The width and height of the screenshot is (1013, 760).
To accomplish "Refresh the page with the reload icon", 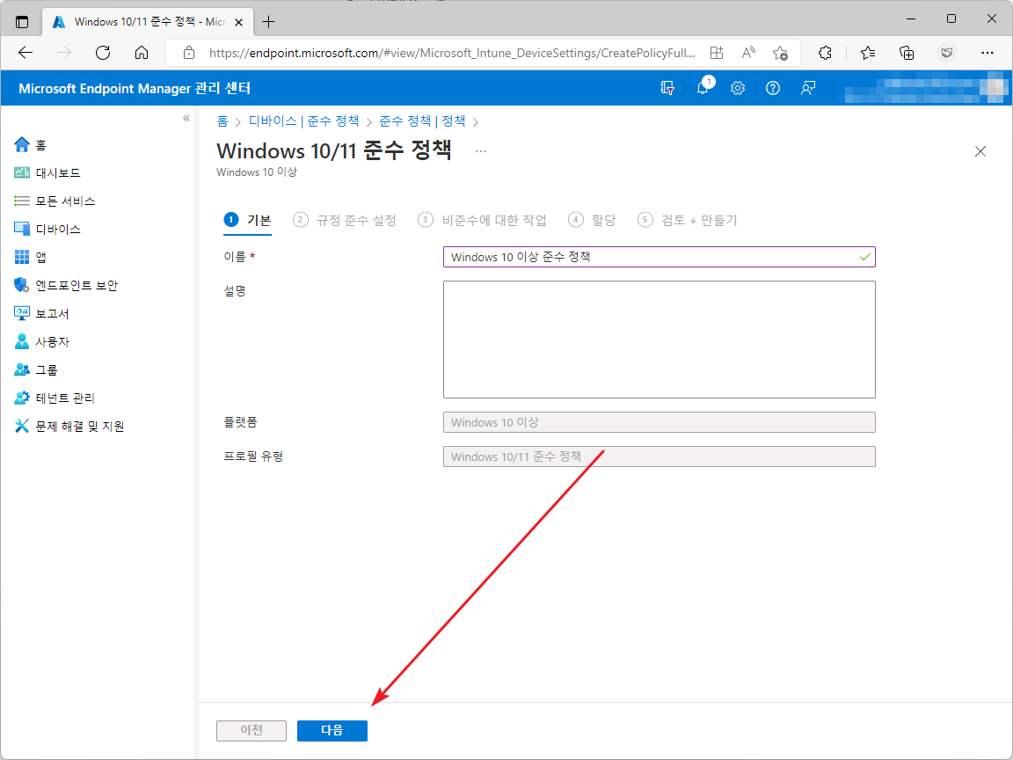I will pos(103,53).
